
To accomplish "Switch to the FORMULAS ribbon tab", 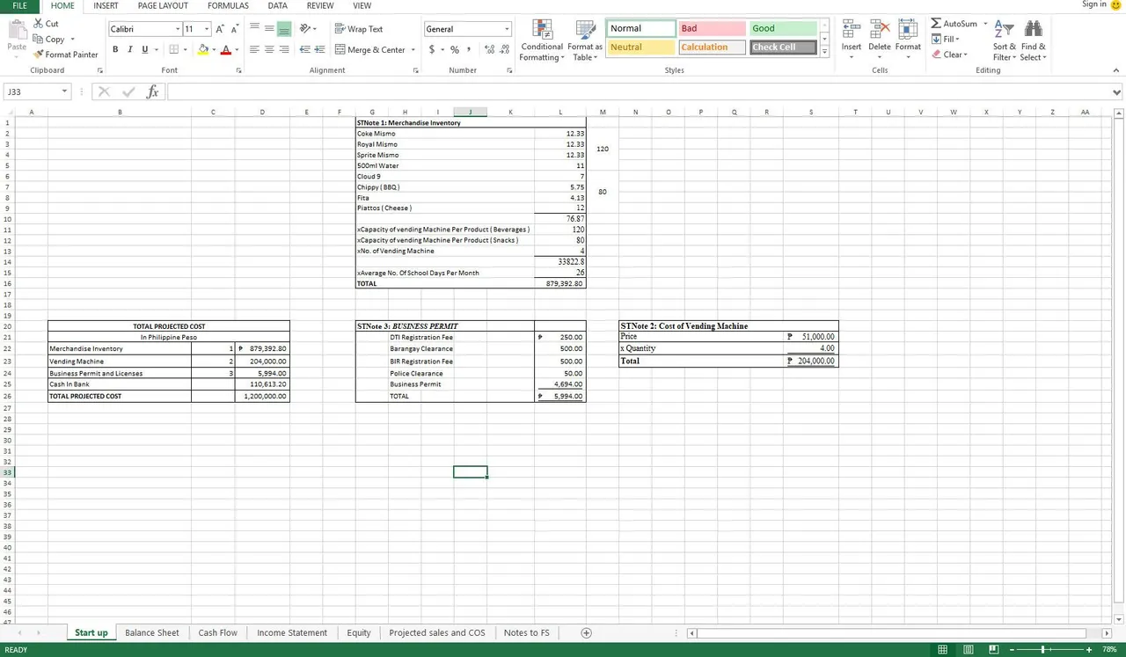I will point(228,5).
